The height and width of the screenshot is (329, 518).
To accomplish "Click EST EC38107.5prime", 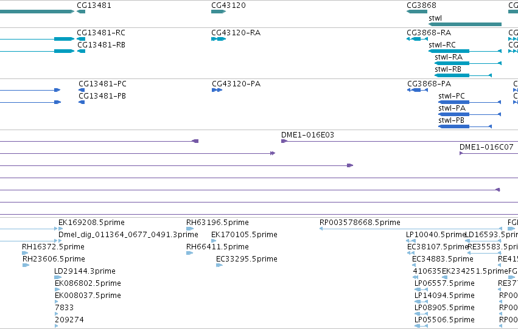I will 411,253.
